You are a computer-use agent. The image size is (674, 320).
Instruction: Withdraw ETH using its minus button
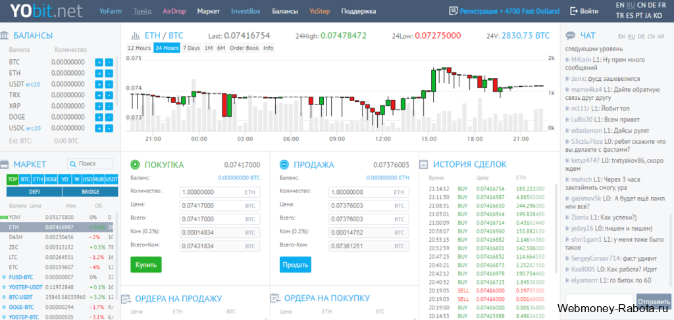[109, 74]
